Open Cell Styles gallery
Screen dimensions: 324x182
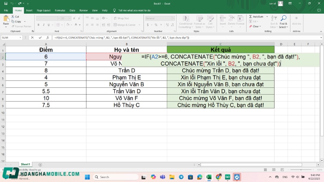210,22
